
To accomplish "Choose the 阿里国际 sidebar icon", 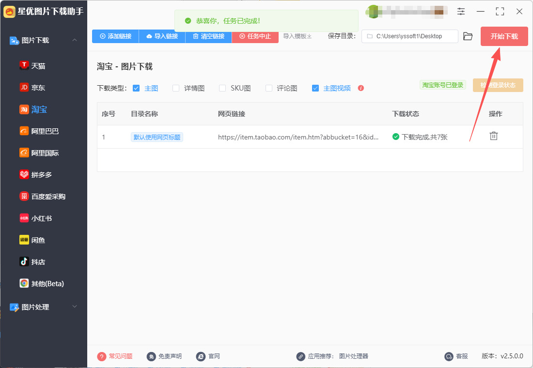I will coord(24,153).
